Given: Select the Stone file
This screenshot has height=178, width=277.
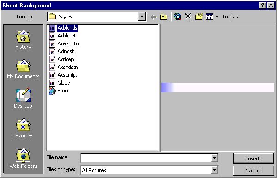Looking at the screenshot, I should coord(64,91).
